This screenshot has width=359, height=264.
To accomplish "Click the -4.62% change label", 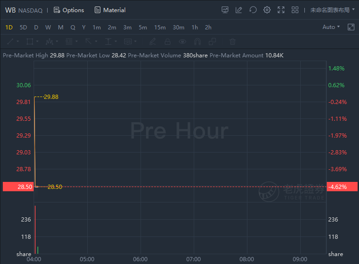I will tap(342, 187).
